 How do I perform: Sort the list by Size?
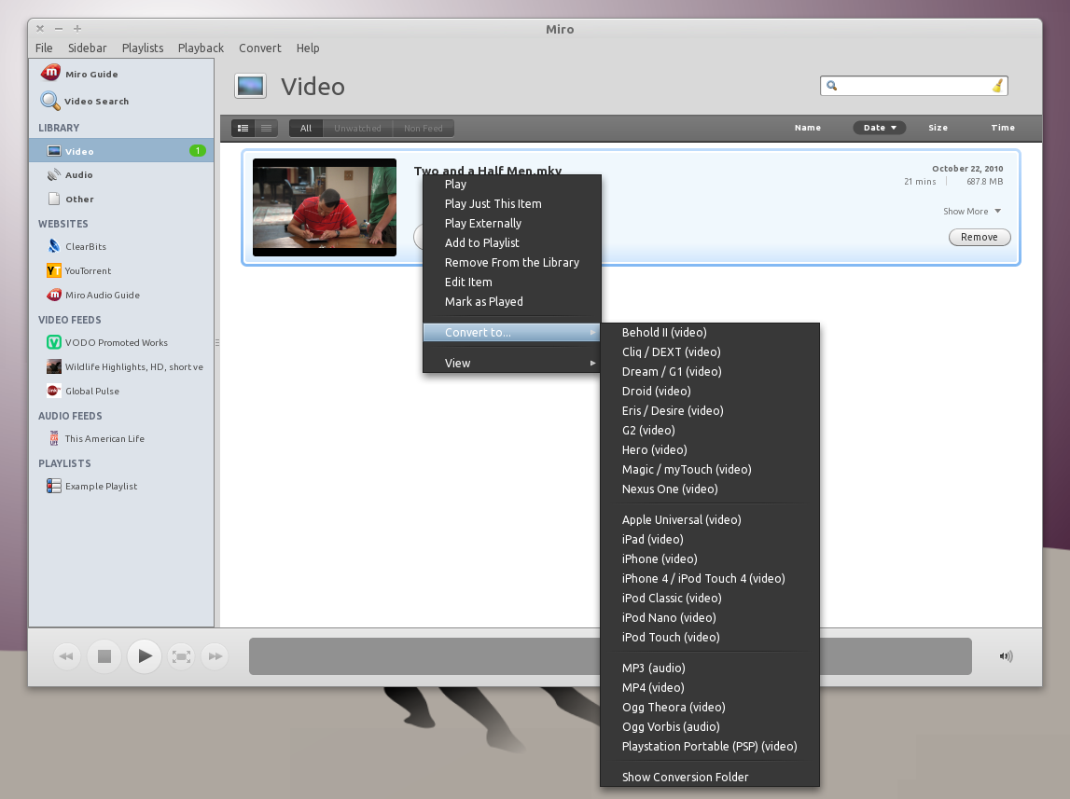coord(938,128)
